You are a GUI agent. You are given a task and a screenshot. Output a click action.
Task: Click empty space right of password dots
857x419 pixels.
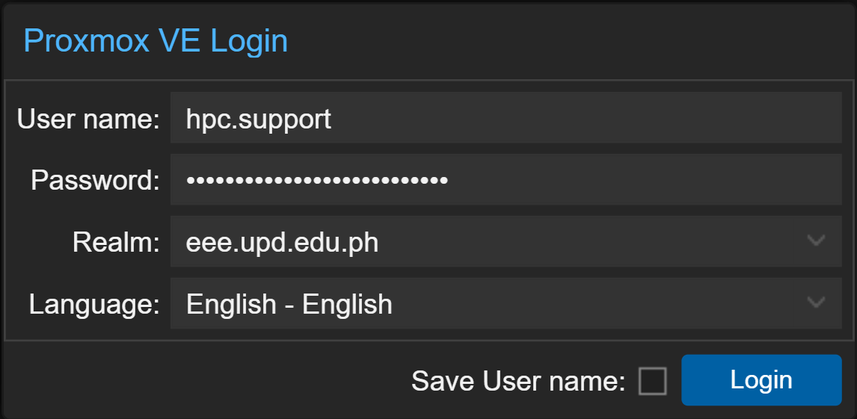pyautogui.click(x=643, y=180)
